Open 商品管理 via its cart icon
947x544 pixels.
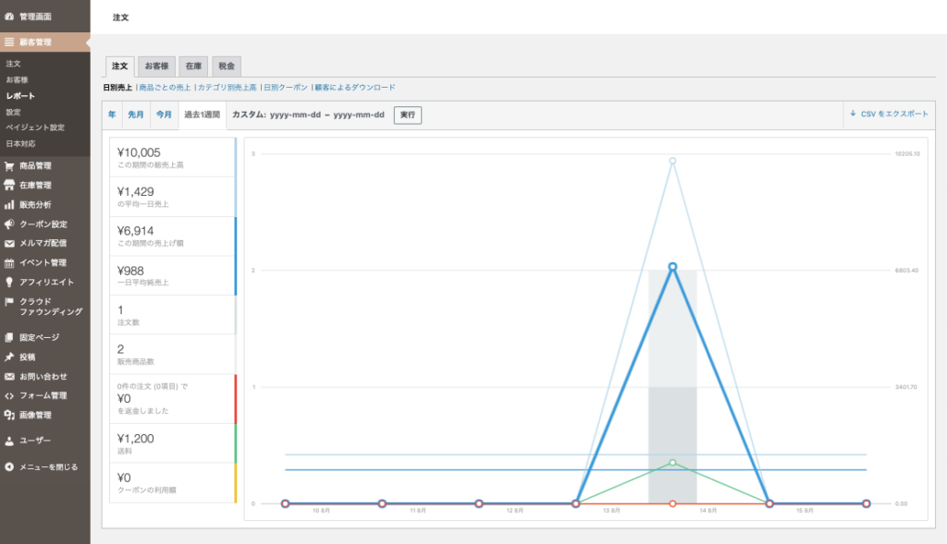point(9,166)
